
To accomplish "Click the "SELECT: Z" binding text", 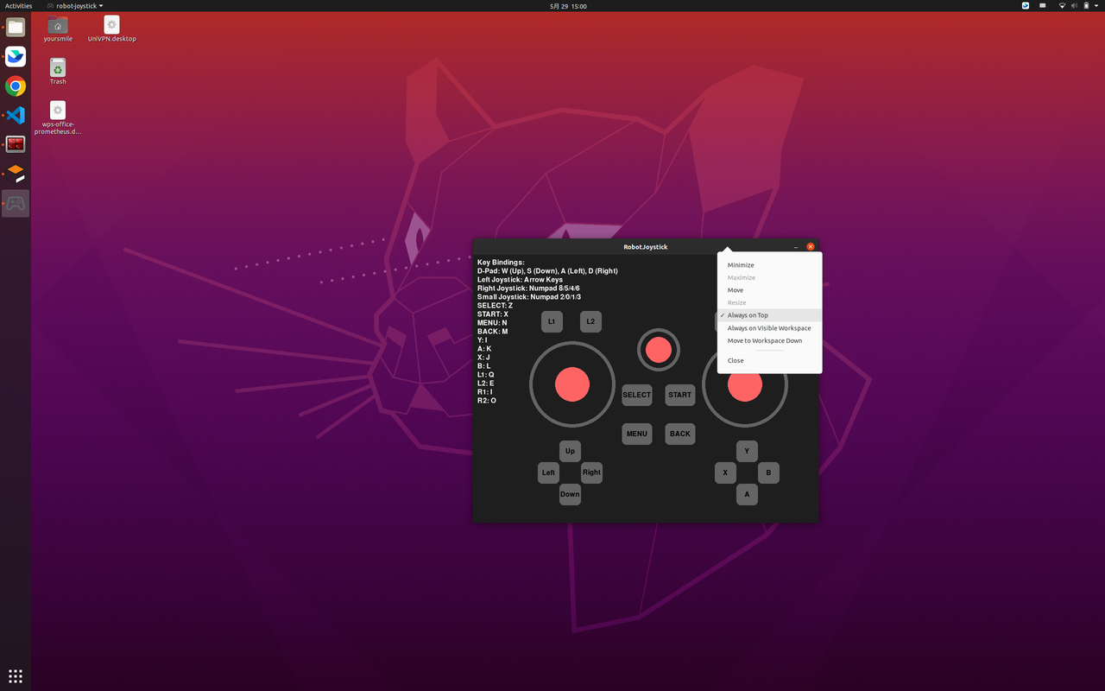I will (x=495, y=306).
